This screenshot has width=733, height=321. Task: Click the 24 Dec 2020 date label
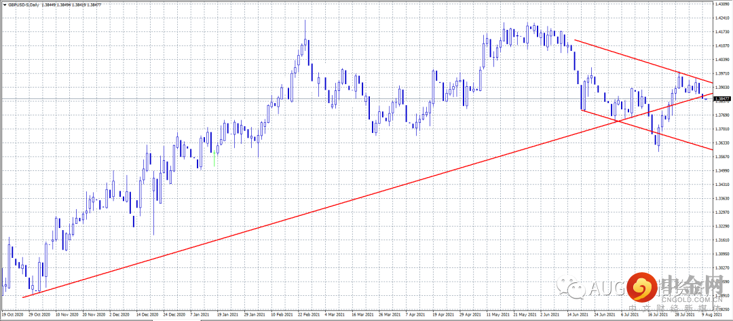click(x=174, y=314)
